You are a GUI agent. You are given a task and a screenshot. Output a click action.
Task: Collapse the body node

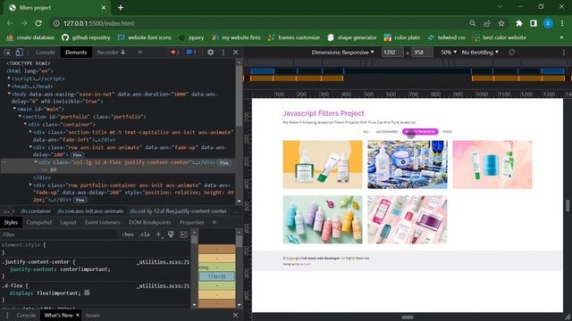pos(9,94)
